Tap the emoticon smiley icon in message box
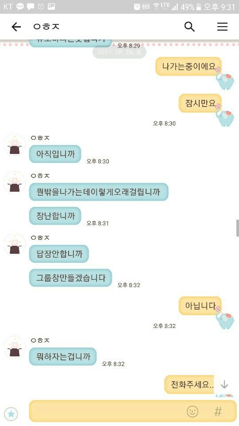The width and height of the screenshot is (239, 426). point(193,412)
